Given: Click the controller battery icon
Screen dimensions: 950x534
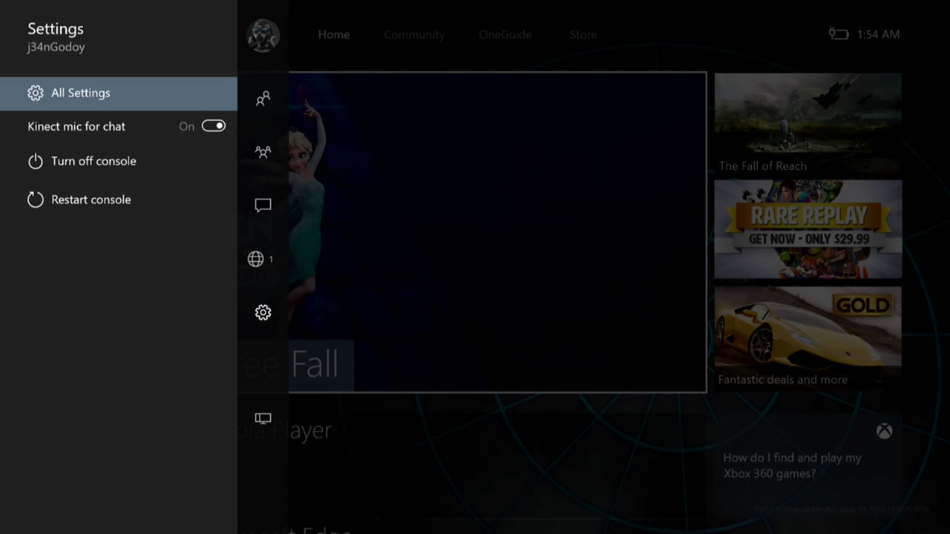Looking at the screenshot, I should pos(839,34).
